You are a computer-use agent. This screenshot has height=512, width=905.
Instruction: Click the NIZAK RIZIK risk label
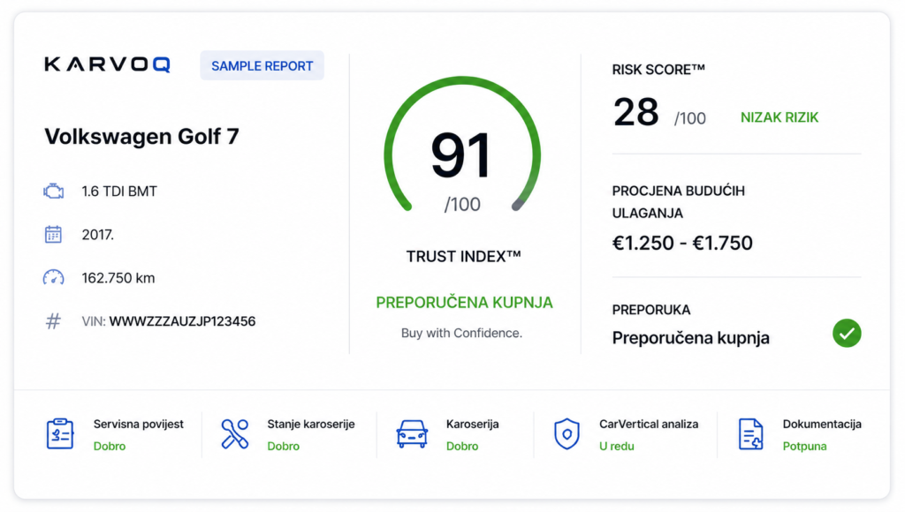pyautogui.click(x=780, y=117)
